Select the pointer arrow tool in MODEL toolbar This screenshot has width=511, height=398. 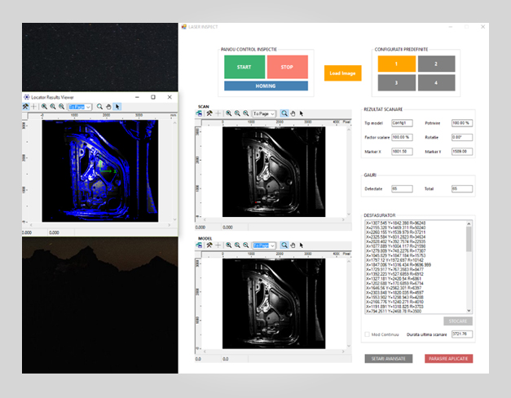click(302, 244)
